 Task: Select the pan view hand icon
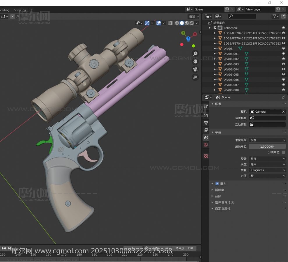(195, 61)
